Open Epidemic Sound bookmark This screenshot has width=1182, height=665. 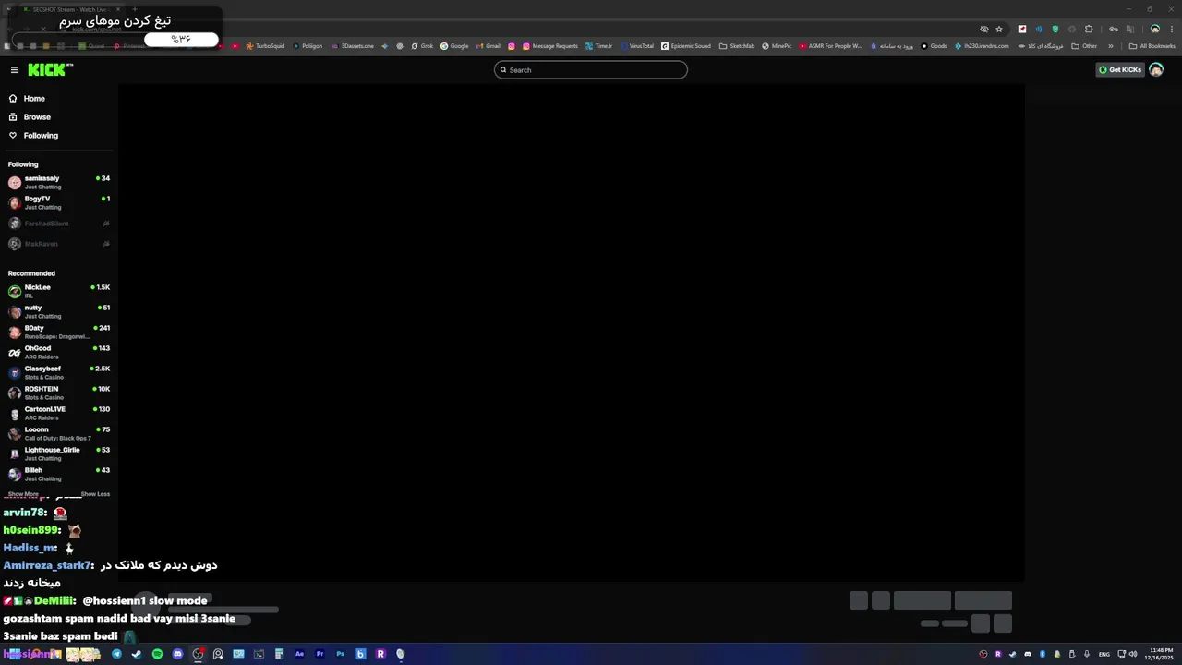686,45
